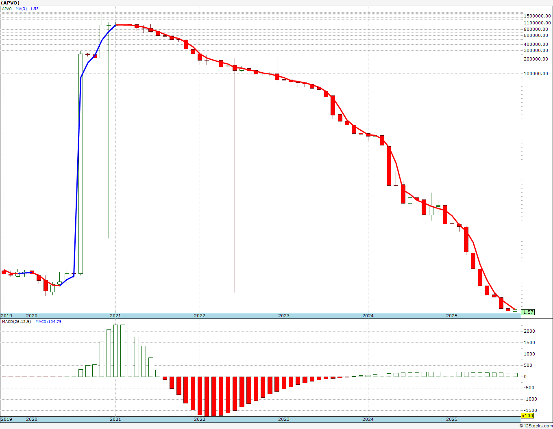The width and height of the screenshot is (553, 429).
Task: Click the current price tag 1.57
Action: pos(528,312)
